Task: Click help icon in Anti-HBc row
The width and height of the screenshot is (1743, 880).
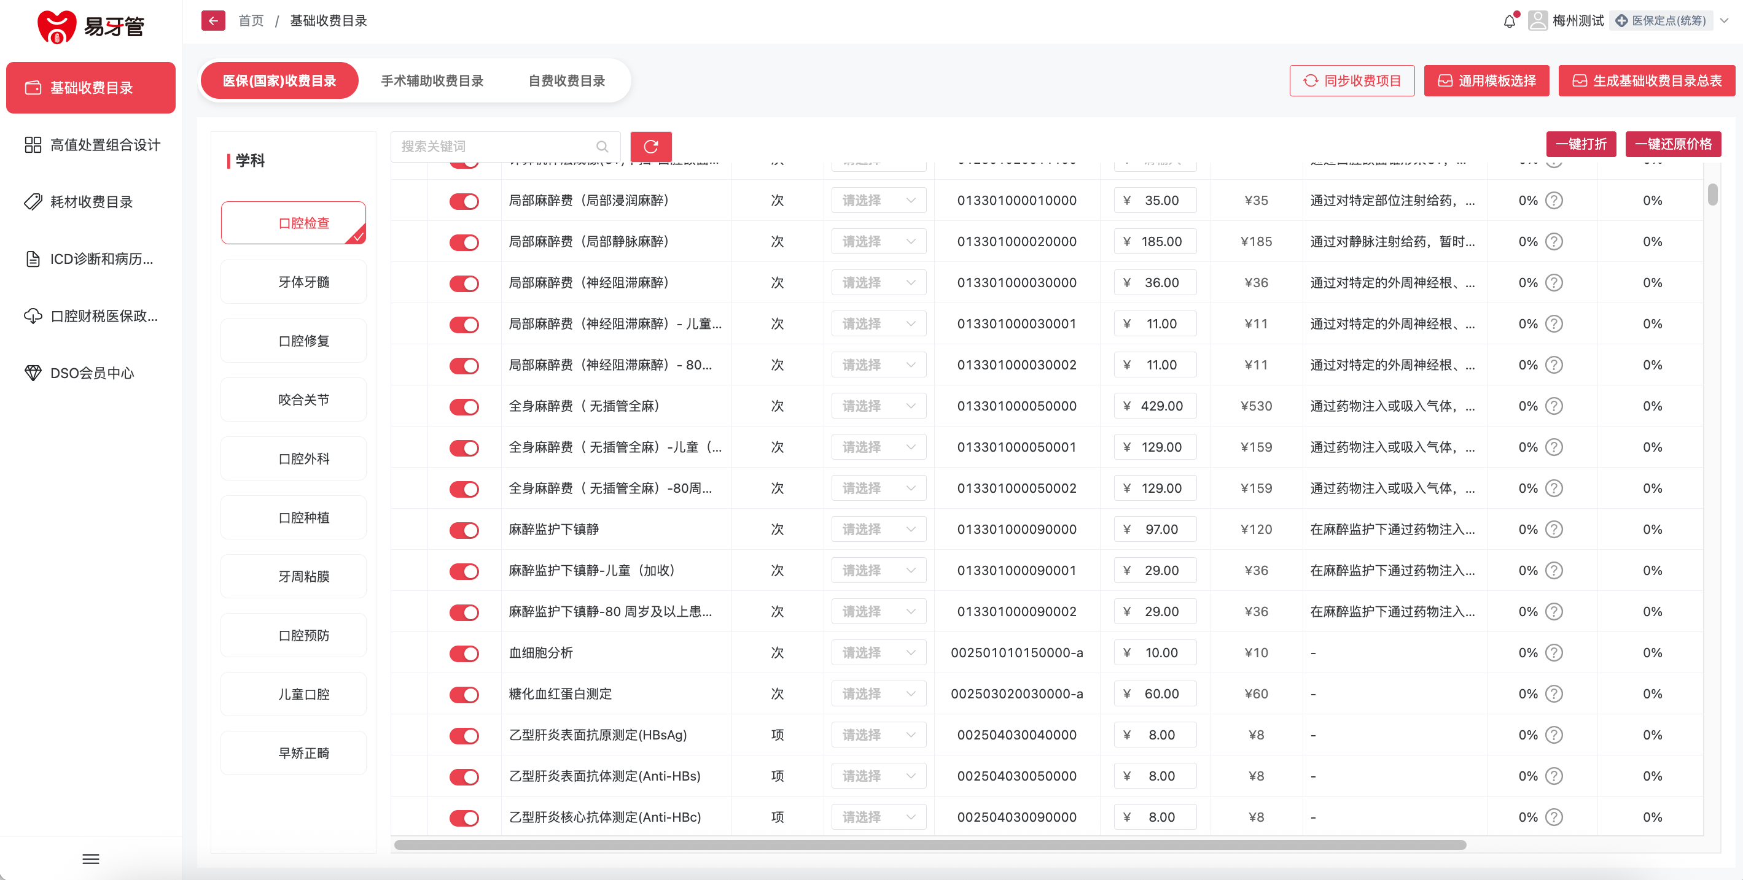Action: click(x=1554, y=817)
